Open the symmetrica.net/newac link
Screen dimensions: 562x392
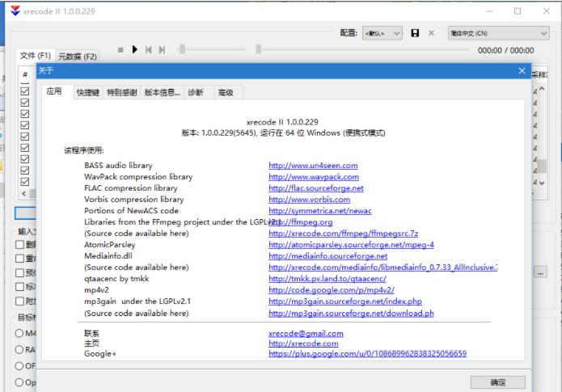point(320,211)
